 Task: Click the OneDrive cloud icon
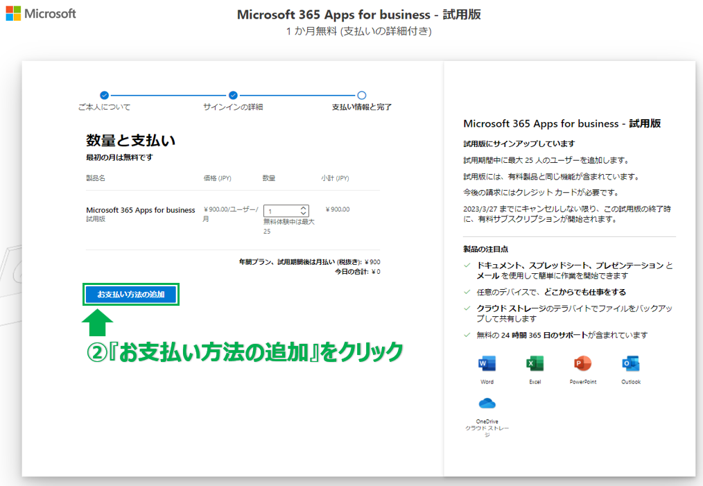(487, 403)
